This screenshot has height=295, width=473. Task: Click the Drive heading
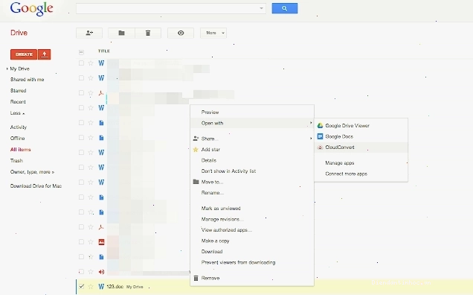pyautogui.click(x=19, y=33)
